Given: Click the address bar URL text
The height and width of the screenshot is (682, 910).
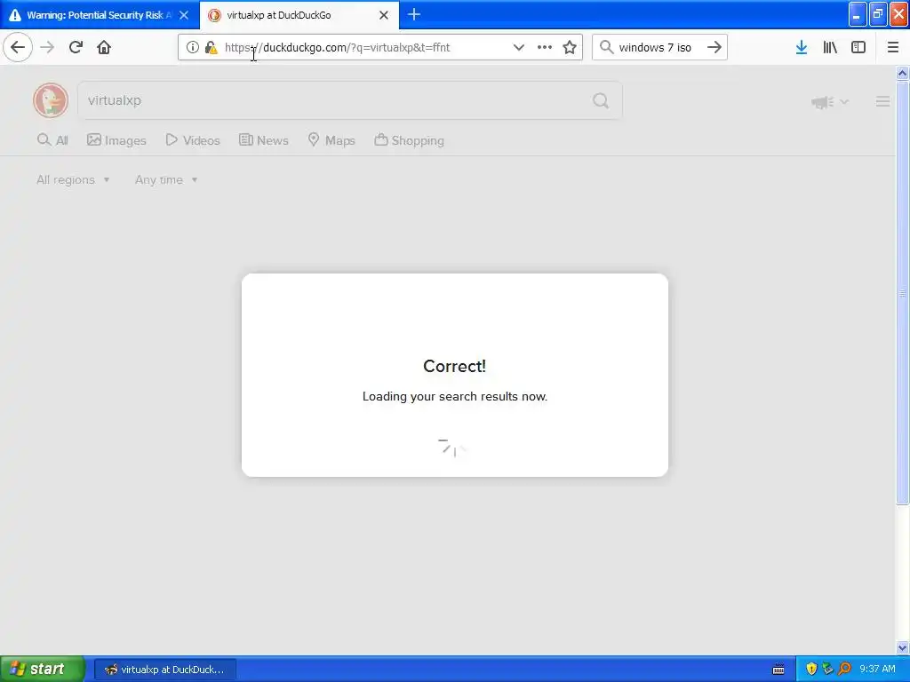Looking at the screenshot, I should click(x=337, y=48).
